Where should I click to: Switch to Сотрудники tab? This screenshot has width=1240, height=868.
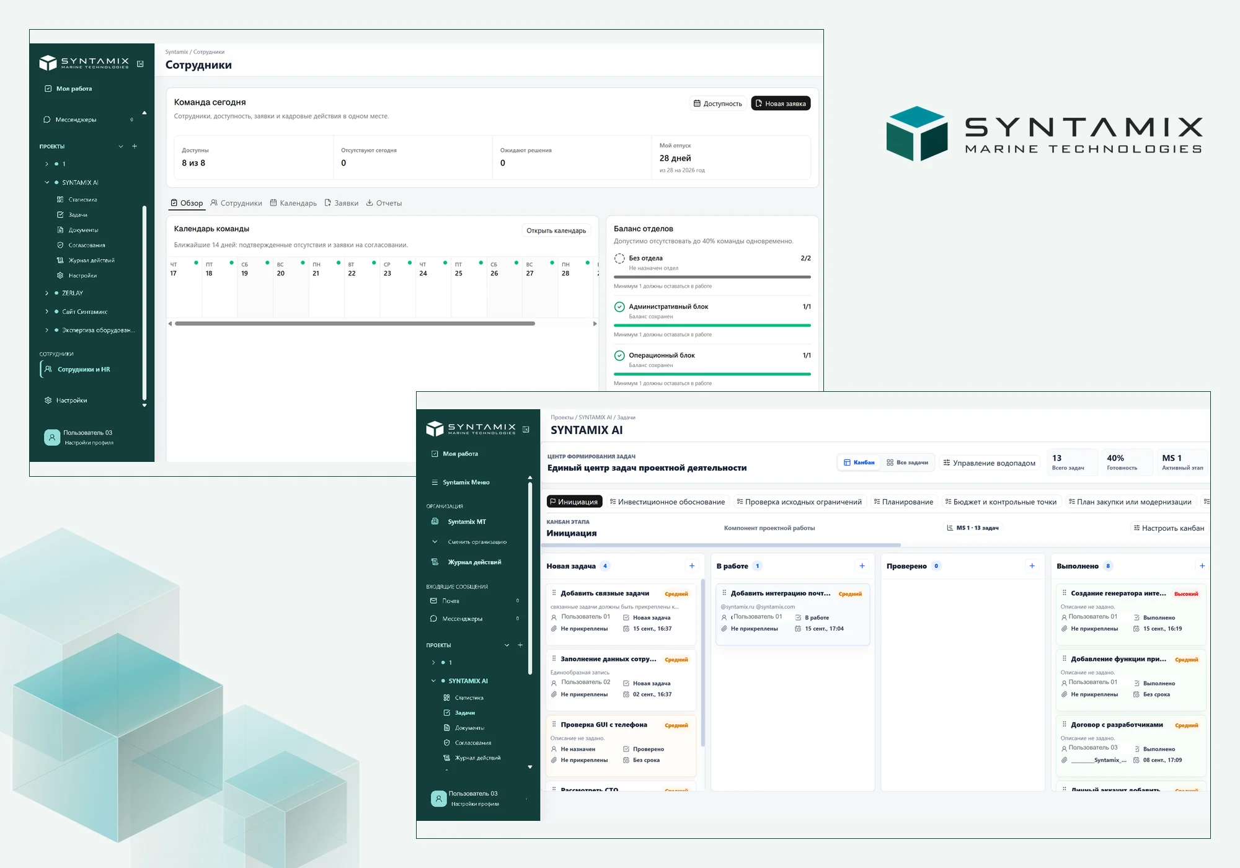tap(236, 203)
